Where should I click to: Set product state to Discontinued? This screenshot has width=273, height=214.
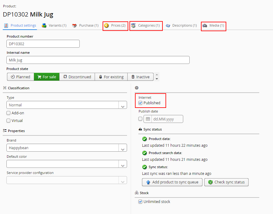pyautogui.click(x=77, y=77)
